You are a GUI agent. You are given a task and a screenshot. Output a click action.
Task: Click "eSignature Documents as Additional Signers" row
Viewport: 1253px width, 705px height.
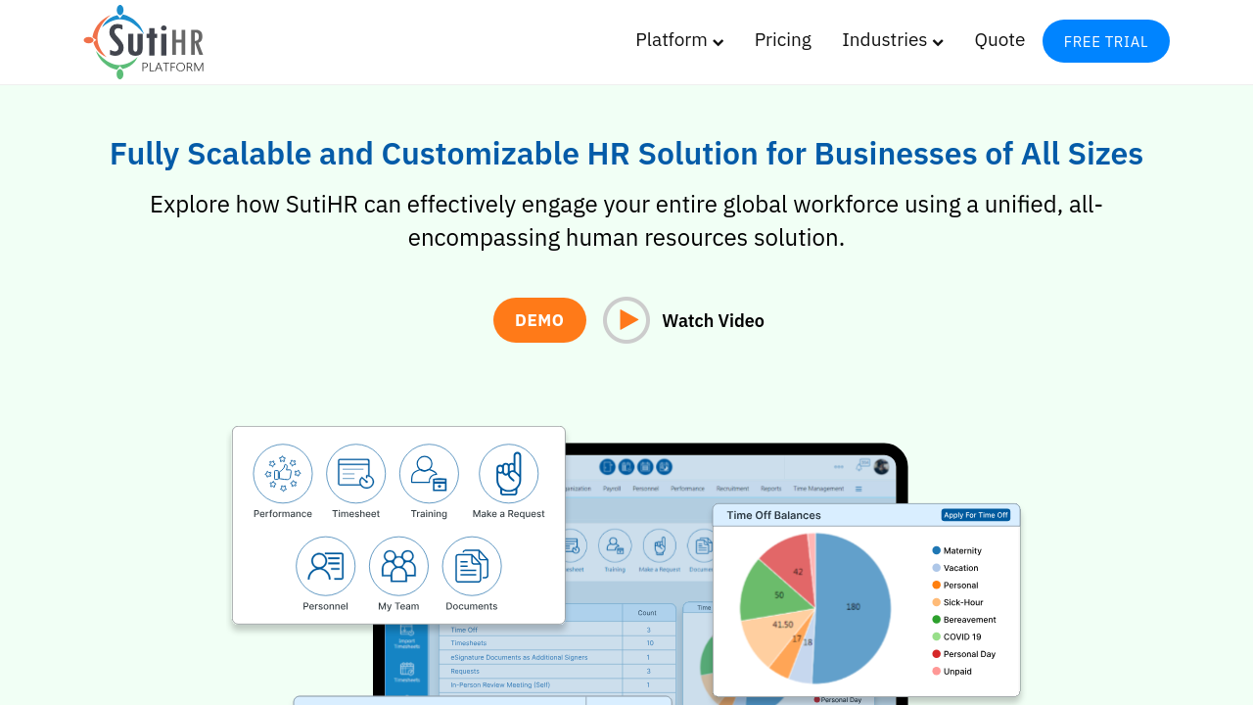point(557,657)
